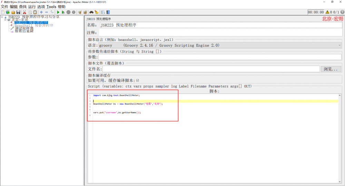Click the 参数 parameters input field
The image size is (345, 186).
pos(220,57)
